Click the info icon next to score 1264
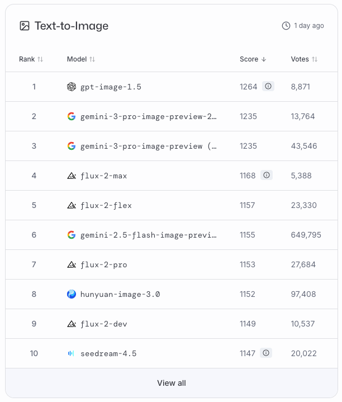Screen dimensions: 342x402 (268, 86)
